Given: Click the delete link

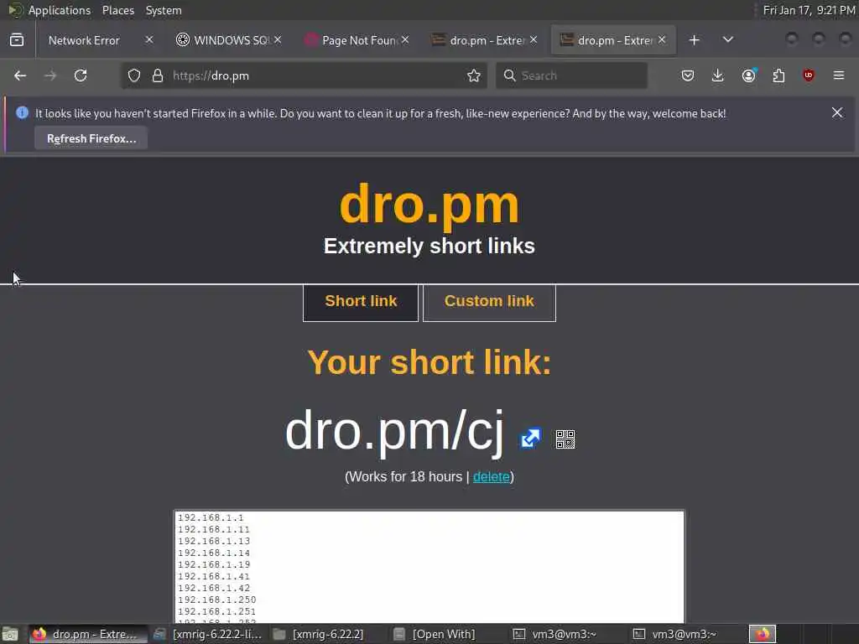Looking at the screenshot, I should tap(492, 477).
